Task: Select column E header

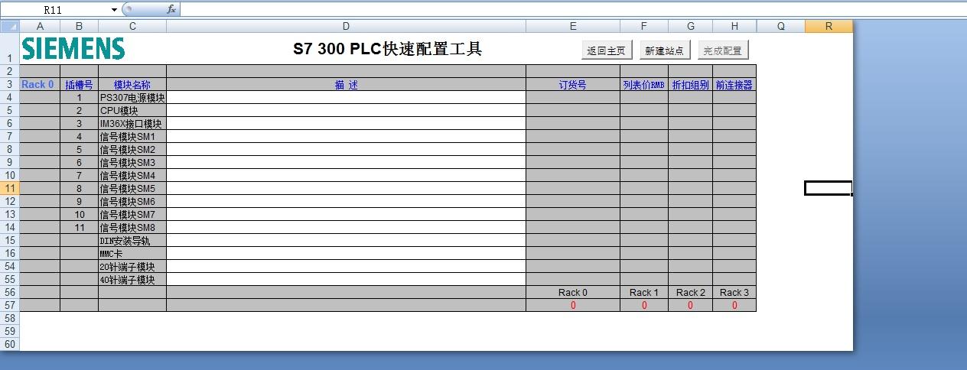Action: [573, 26]
